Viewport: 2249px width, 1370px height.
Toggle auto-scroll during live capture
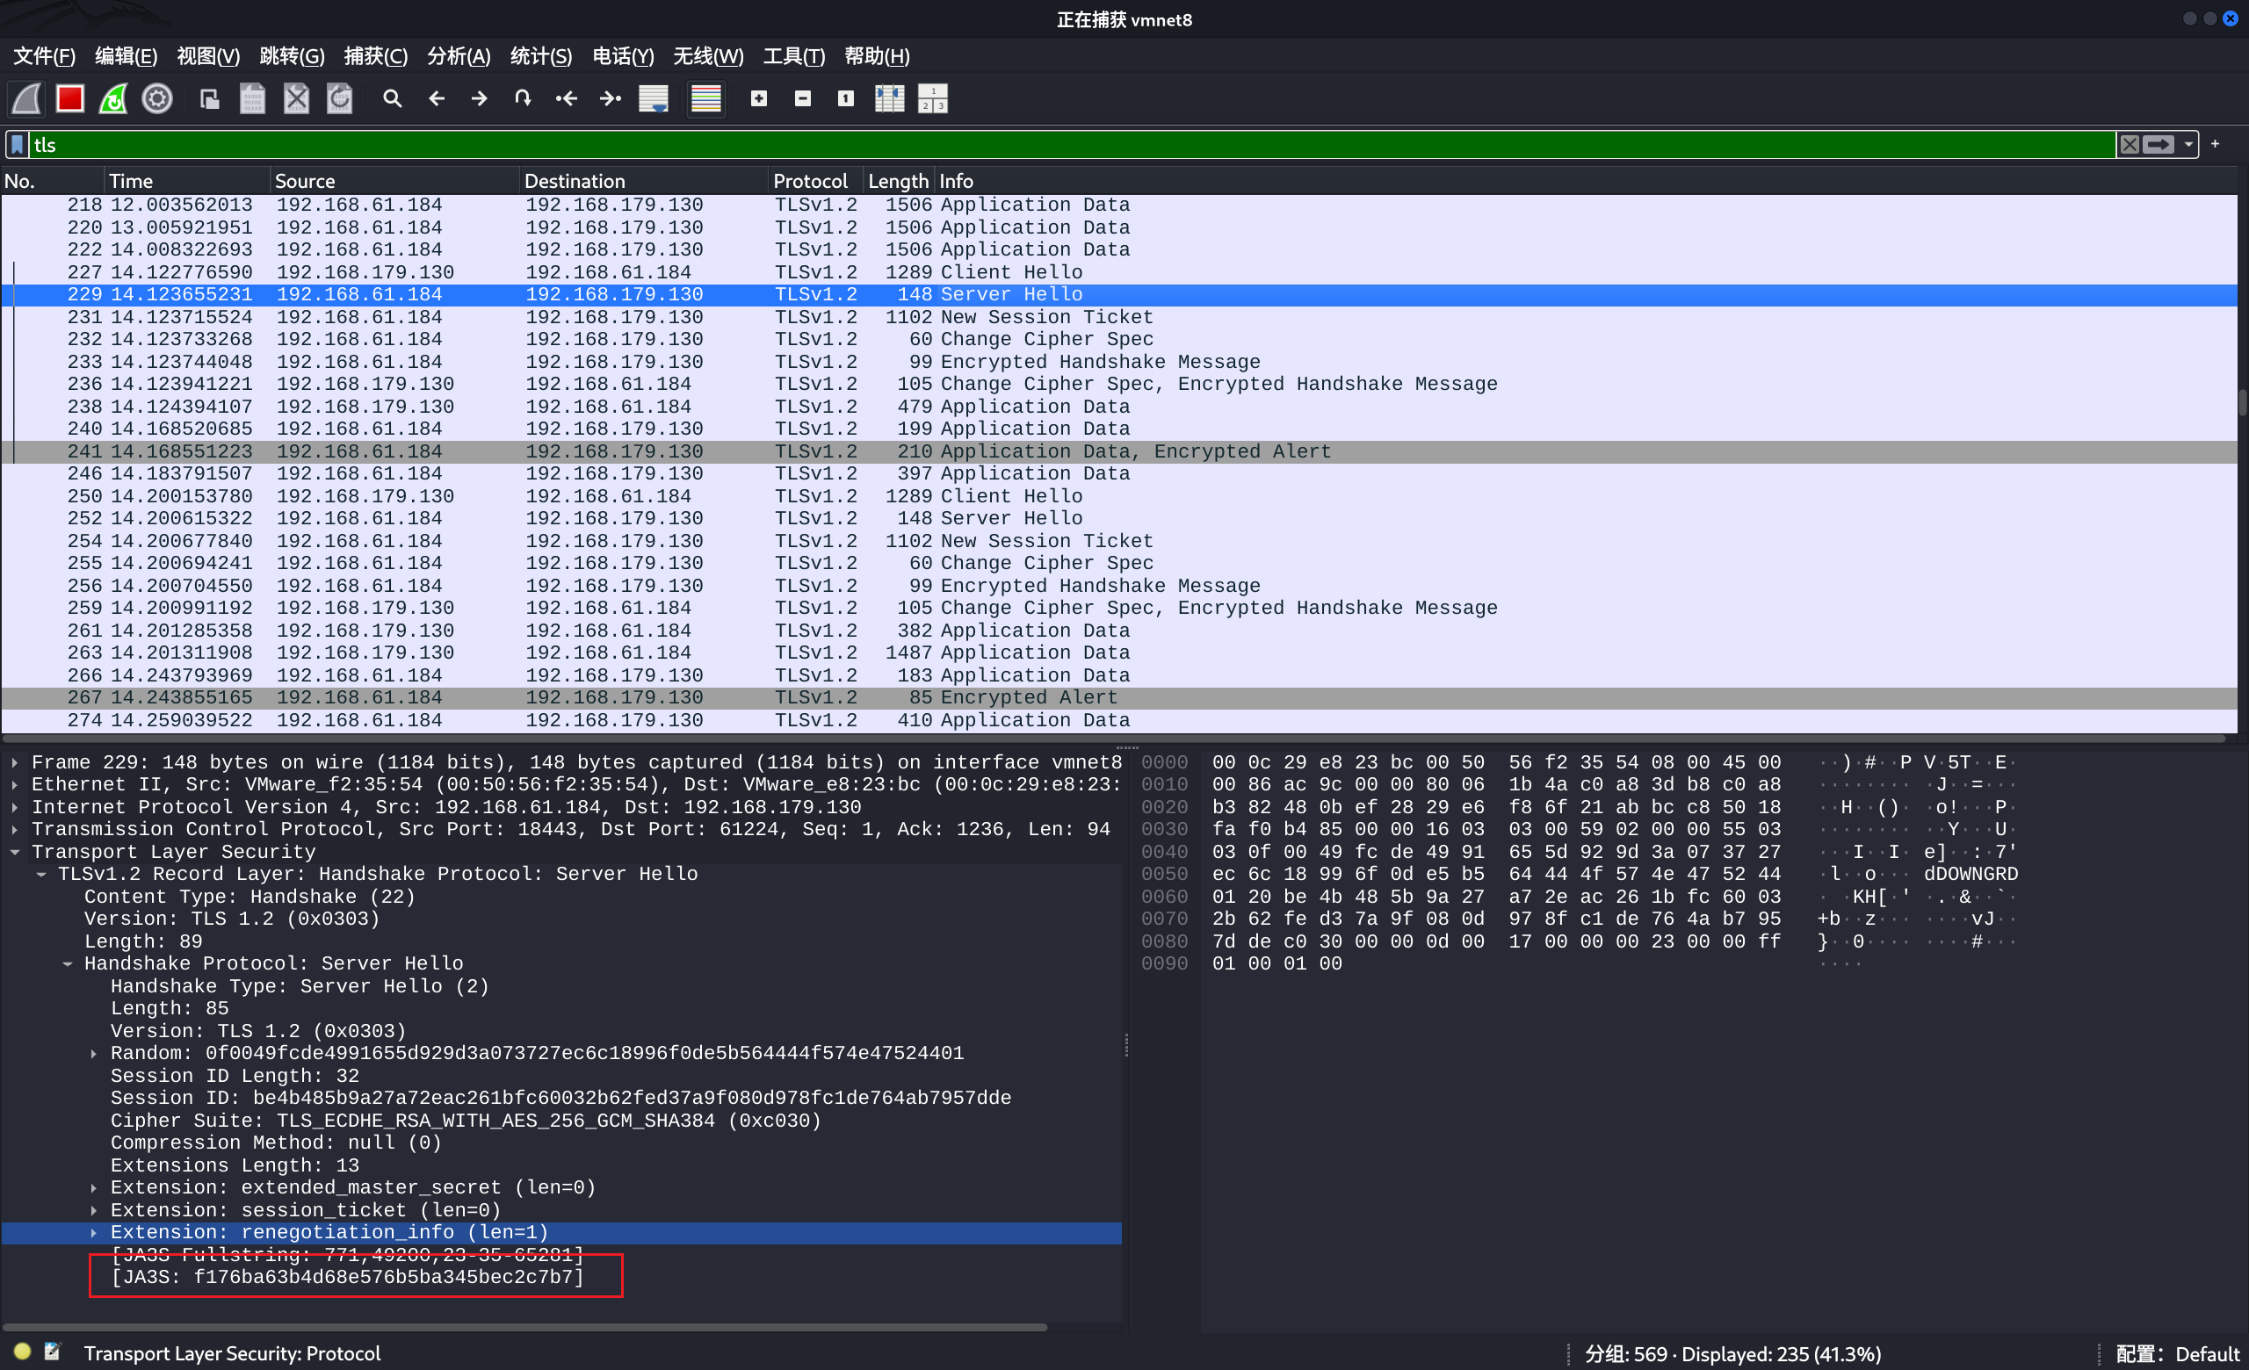(x=654, y=98)
